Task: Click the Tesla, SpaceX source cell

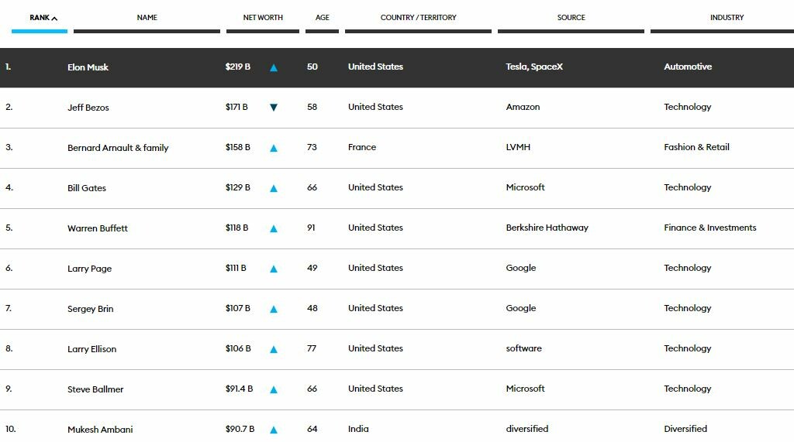Action: [534, 67]
